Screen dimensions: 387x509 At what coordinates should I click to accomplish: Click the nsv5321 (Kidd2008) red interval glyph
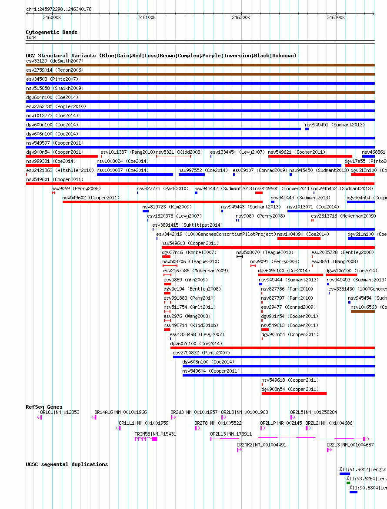173,156
